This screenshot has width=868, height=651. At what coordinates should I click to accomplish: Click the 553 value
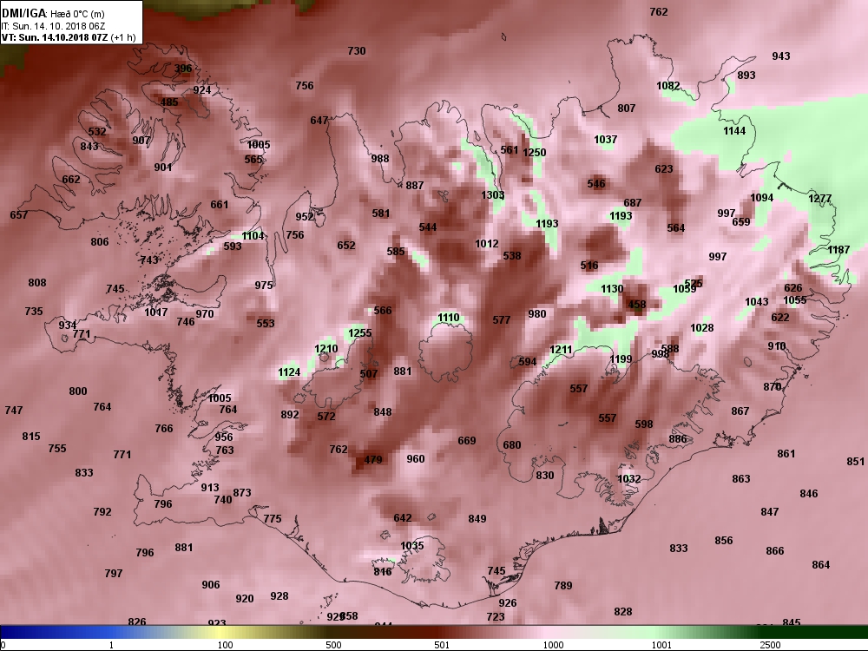(265, 323)
